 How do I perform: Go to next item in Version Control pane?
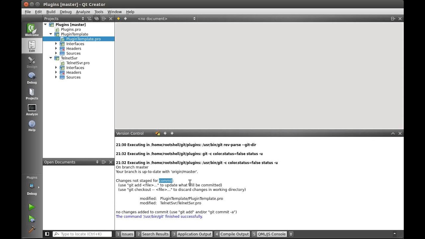click(x=172, y=133)
